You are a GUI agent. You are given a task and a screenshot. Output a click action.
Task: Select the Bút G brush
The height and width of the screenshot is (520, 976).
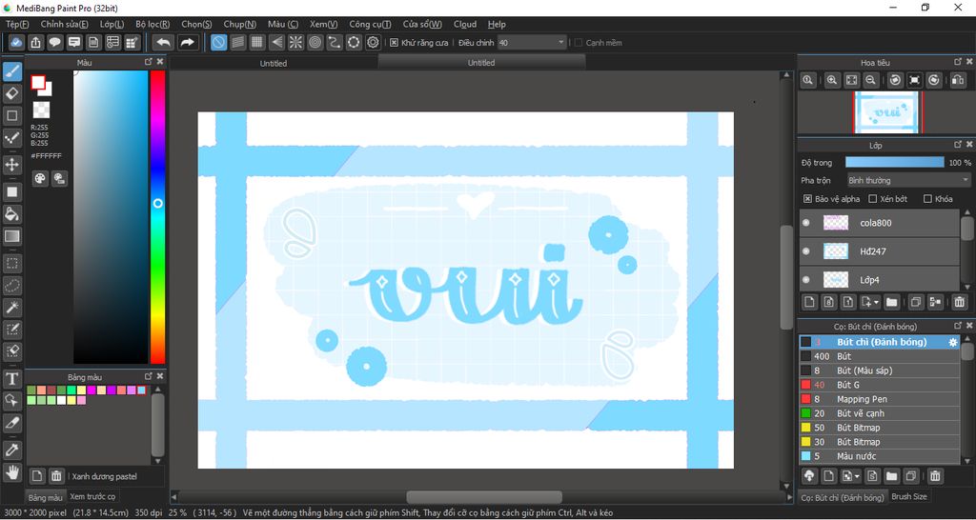click(x=880, y=385)
